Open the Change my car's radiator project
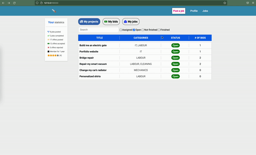 coord(93,70)
